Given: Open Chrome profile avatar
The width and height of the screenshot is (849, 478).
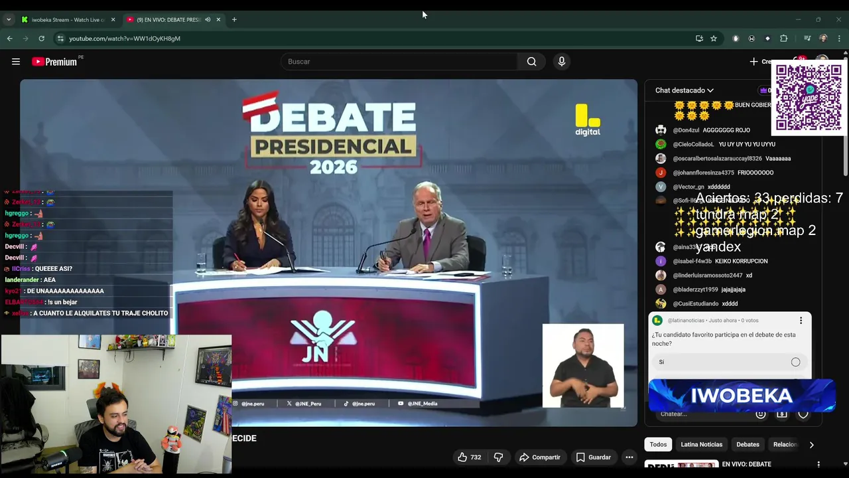Looking at the screenshot, I should (x=823, y=39).
